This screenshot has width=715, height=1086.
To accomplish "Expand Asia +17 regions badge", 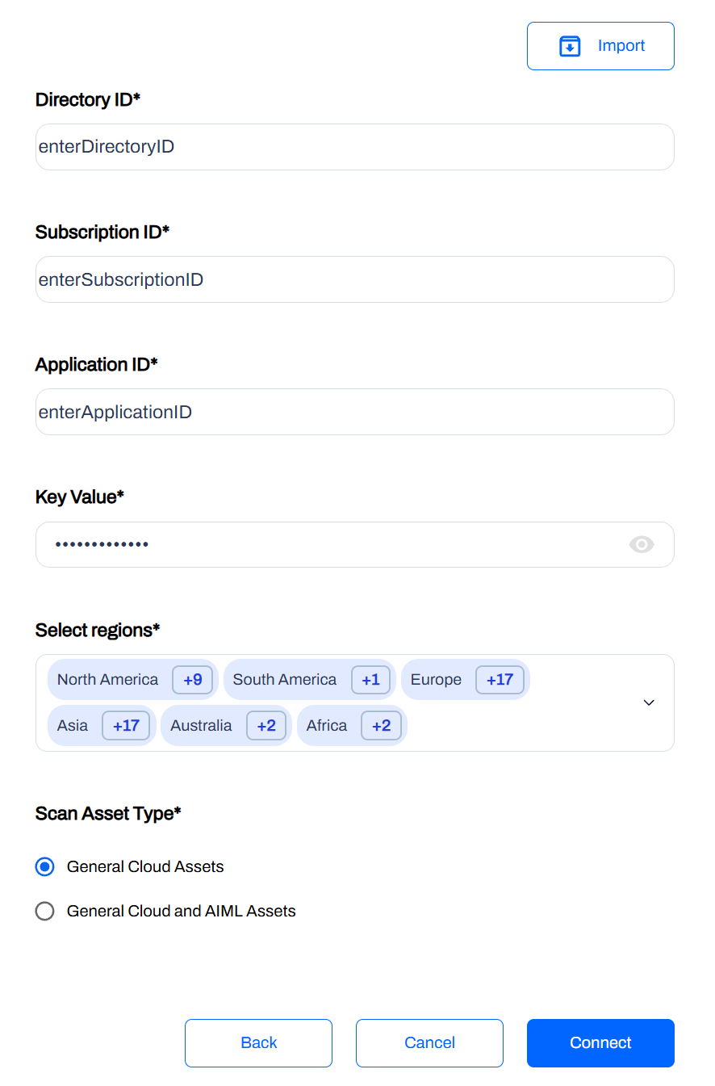I will [x=126, y=726].
